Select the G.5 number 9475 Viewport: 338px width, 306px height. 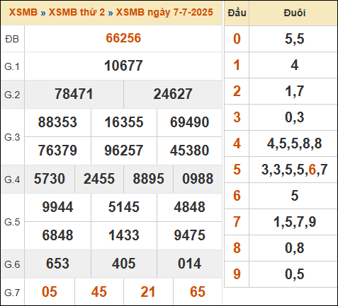(189, 235)
